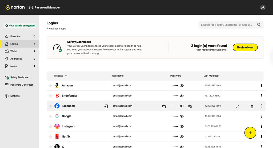This screenshot has width=273, height=148.
Task: Open Safety Dashboard from the sidebar
Action: 20,77
